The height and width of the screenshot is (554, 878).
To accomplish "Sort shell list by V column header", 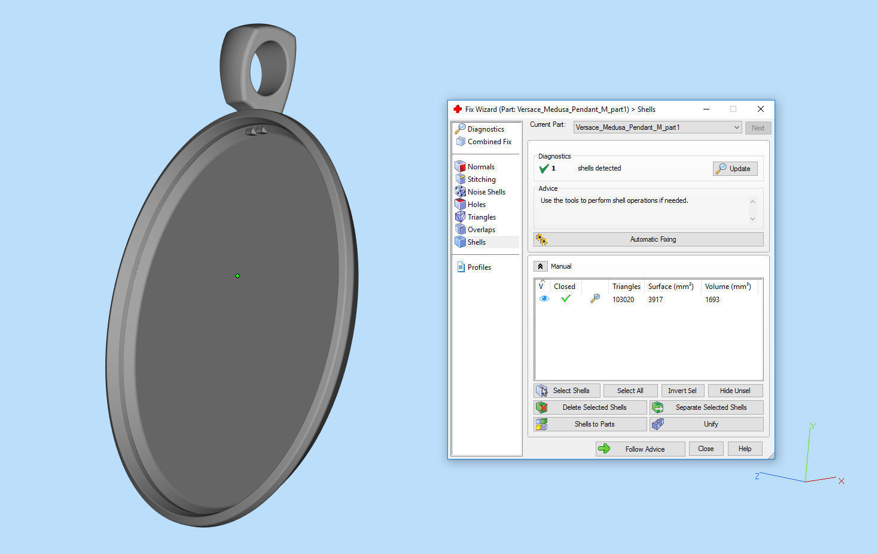I will (541, 286).
